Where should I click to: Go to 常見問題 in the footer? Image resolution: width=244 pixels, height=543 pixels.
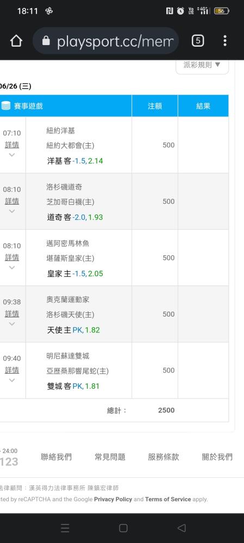click(x=110, y=457)
